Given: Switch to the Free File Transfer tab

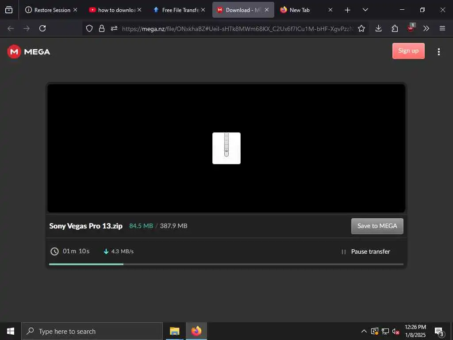Looking at the screenshot, I should (179, 10).
